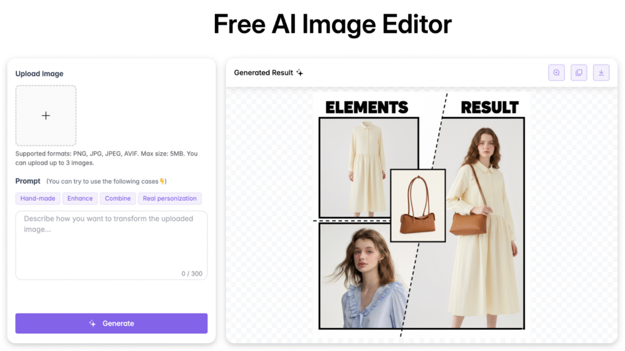Click the sparkle icon beside Generated Result
Image resolution: width=625 pixels, height=351 pixels.
(300, 73)
